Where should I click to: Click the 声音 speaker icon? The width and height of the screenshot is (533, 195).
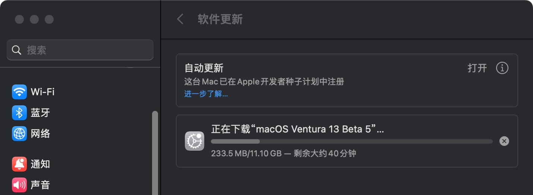pos(19,185)
